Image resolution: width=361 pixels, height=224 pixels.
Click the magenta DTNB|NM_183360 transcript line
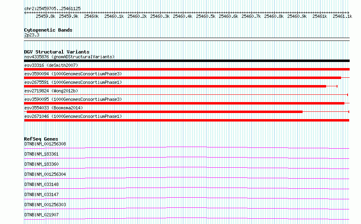[187, 168]
